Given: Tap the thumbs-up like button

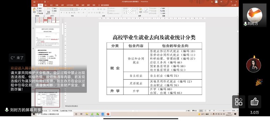Looking at the screenshot, I should pyautogui.click(x=254, y=102).
